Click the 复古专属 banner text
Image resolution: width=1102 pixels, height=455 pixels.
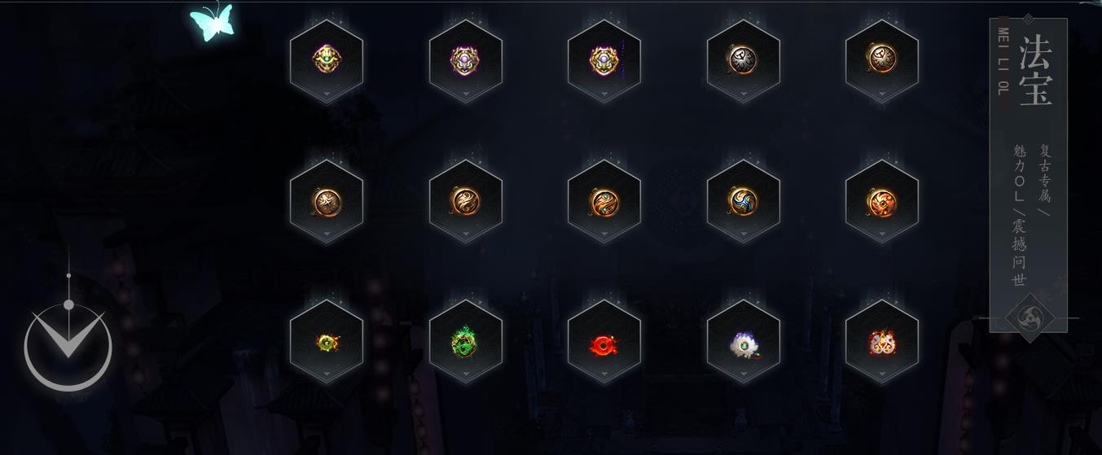point(1045,173)
